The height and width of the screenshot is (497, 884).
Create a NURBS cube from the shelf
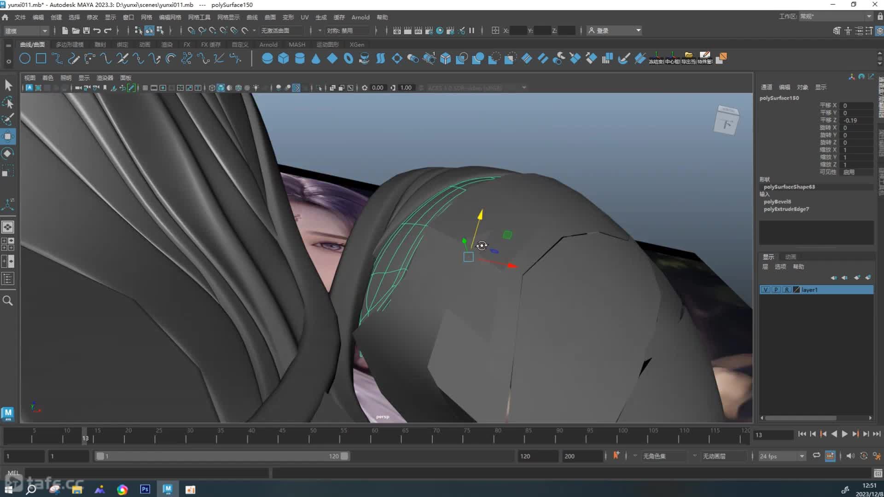283,58
